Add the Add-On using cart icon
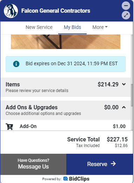Screen dimensions: 134x183 pos(9,127)
